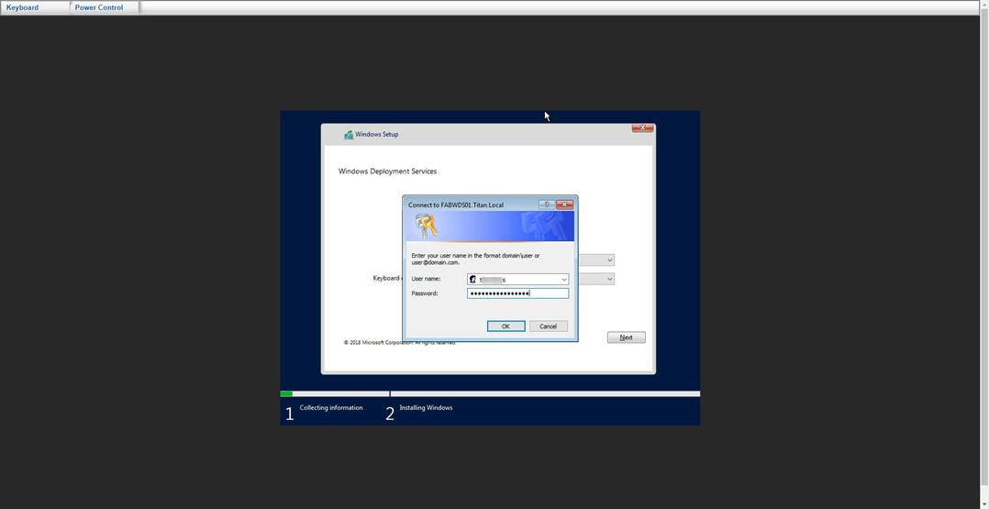Click the Windows Setup title icon
The image size is (989, 509).
[x=349, y=134]
